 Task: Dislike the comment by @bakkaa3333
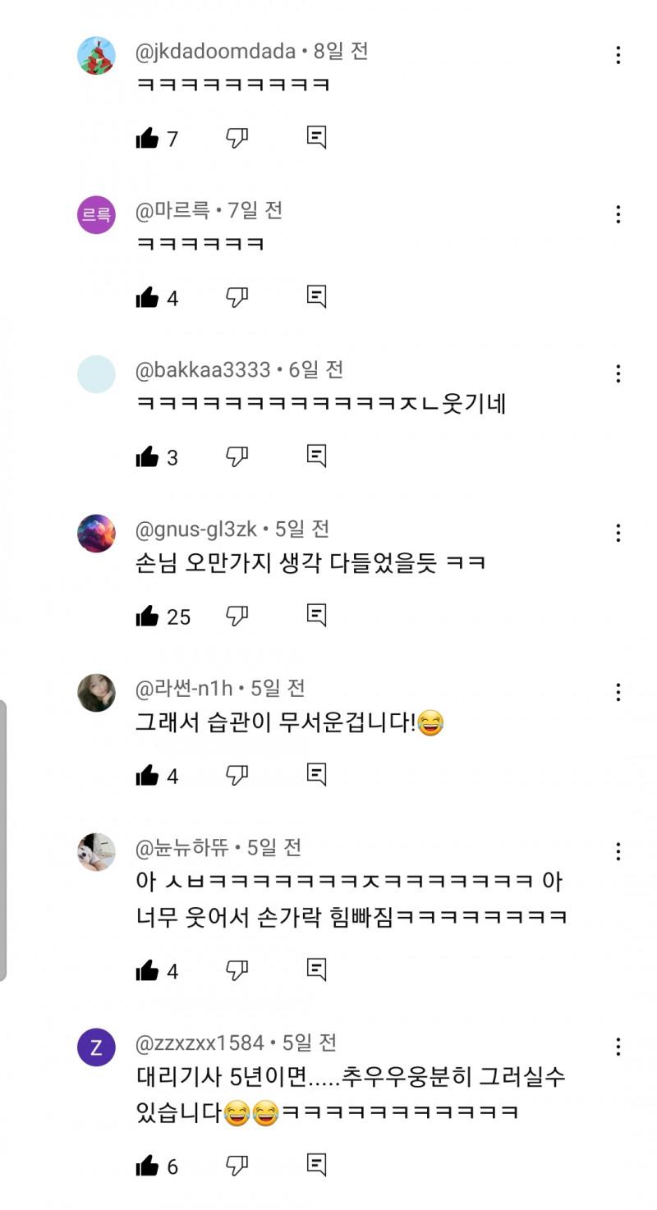click(x=237, y=456)
